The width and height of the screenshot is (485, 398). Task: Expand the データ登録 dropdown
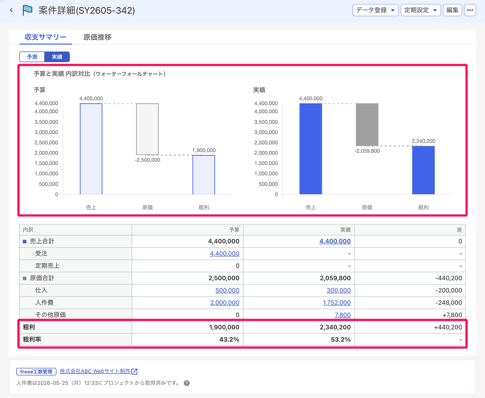pyautogui.click(x=376, y=10)
